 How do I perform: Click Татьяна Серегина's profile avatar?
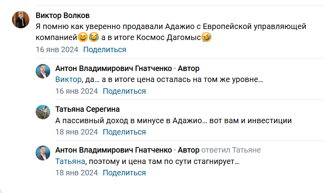tap(43, 112)
